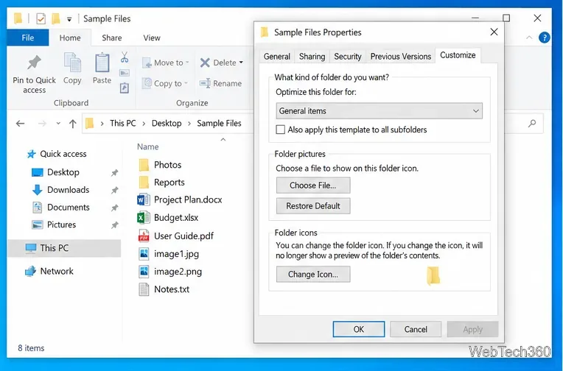
Task: Click the Cancel button in Properties
Action: click(x=416, y=329)
